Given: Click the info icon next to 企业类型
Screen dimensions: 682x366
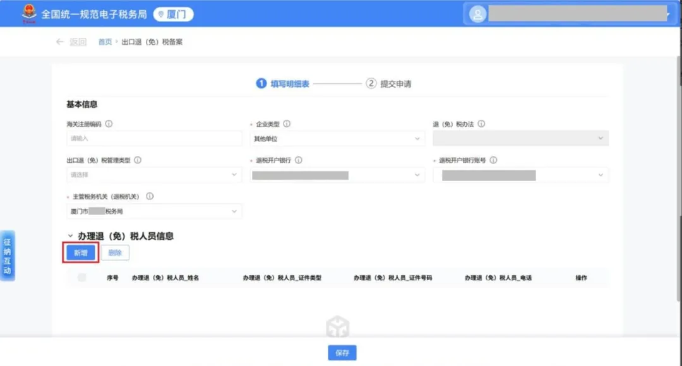Looking at the screenshot, I should 286,124.
